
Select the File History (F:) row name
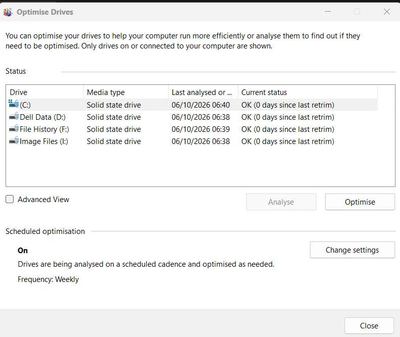pyautogui.click(x=44, y=129)
